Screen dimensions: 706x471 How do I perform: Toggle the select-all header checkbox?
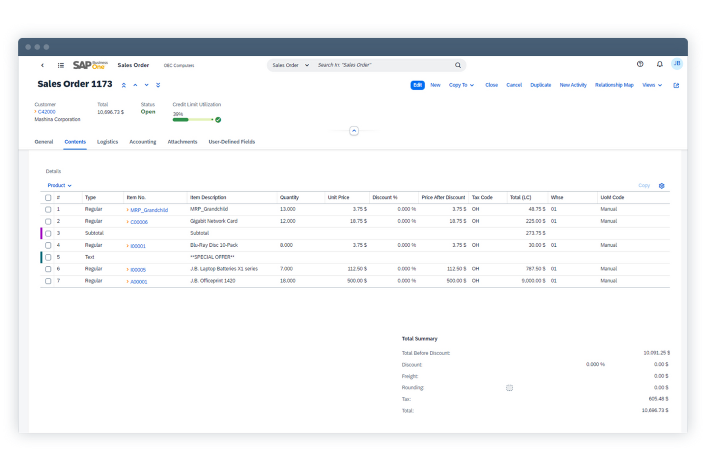48,198
